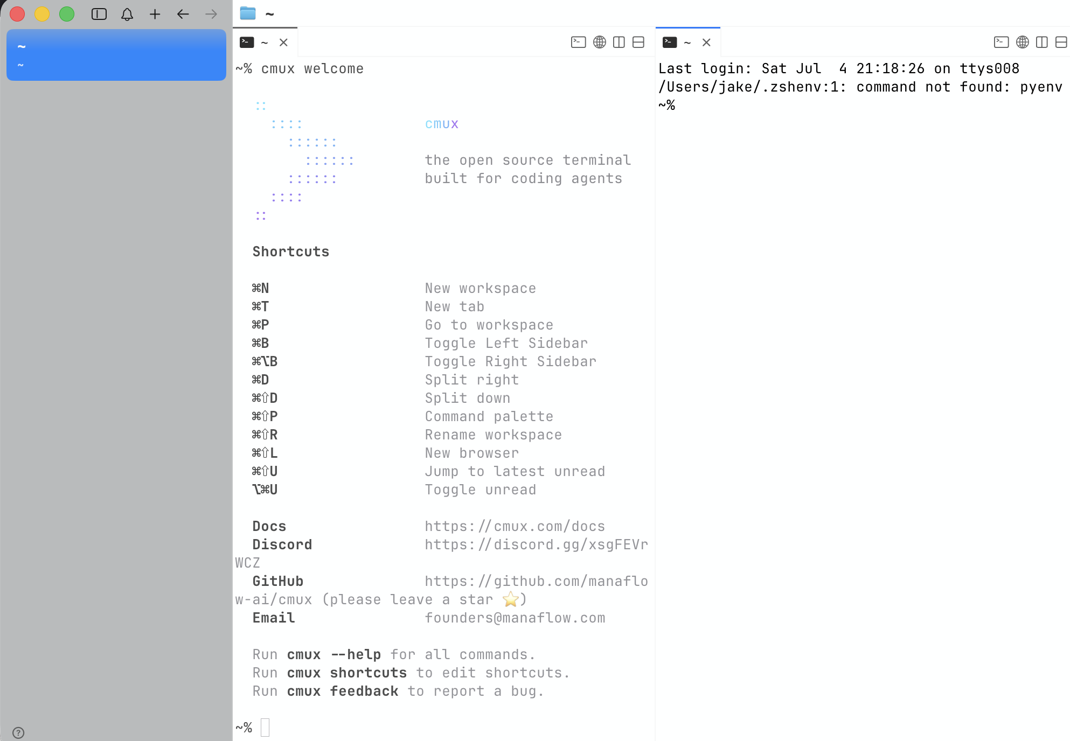1070x741 pixels.
Task: Click the 'cmux feedback' command text
Action: click(x=343, y=691)
